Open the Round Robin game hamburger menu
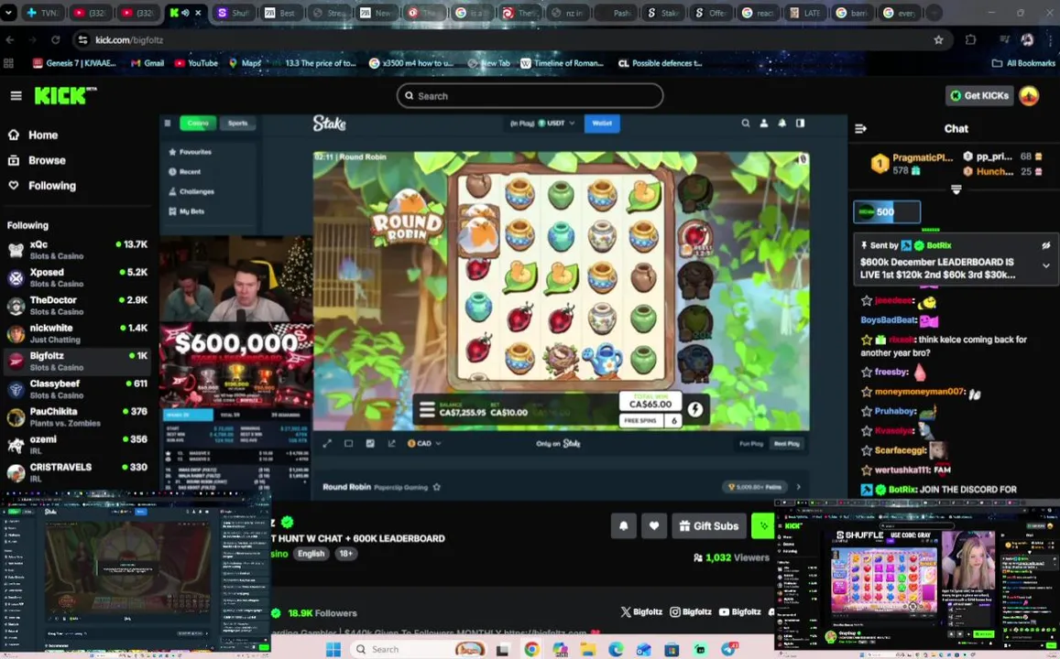The image size is (1060, 659). point(427,410)
